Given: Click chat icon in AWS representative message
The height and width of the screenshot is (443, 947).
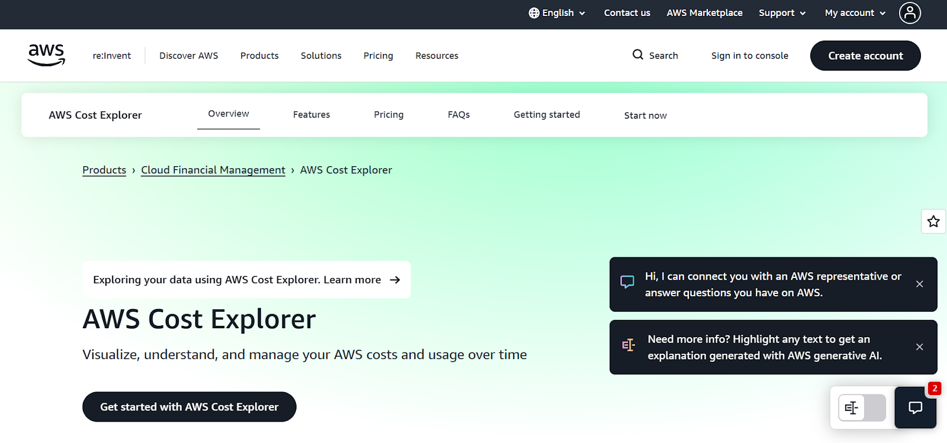Looking at the screenshot, I should (627, 282).
